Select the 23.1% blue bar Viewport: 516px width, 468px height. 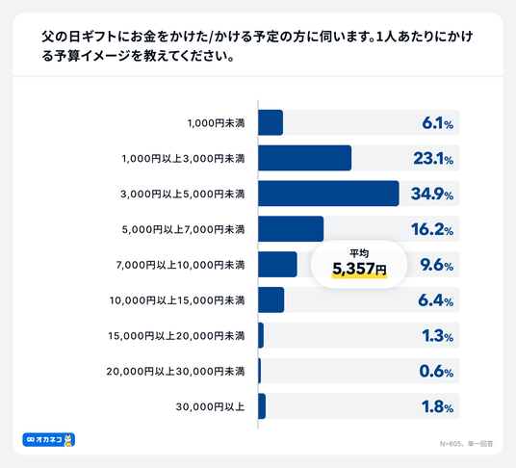coord(305,158)
